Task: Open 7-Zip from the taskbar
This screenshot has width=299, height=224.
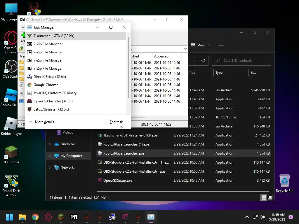Action: point(74,217)
